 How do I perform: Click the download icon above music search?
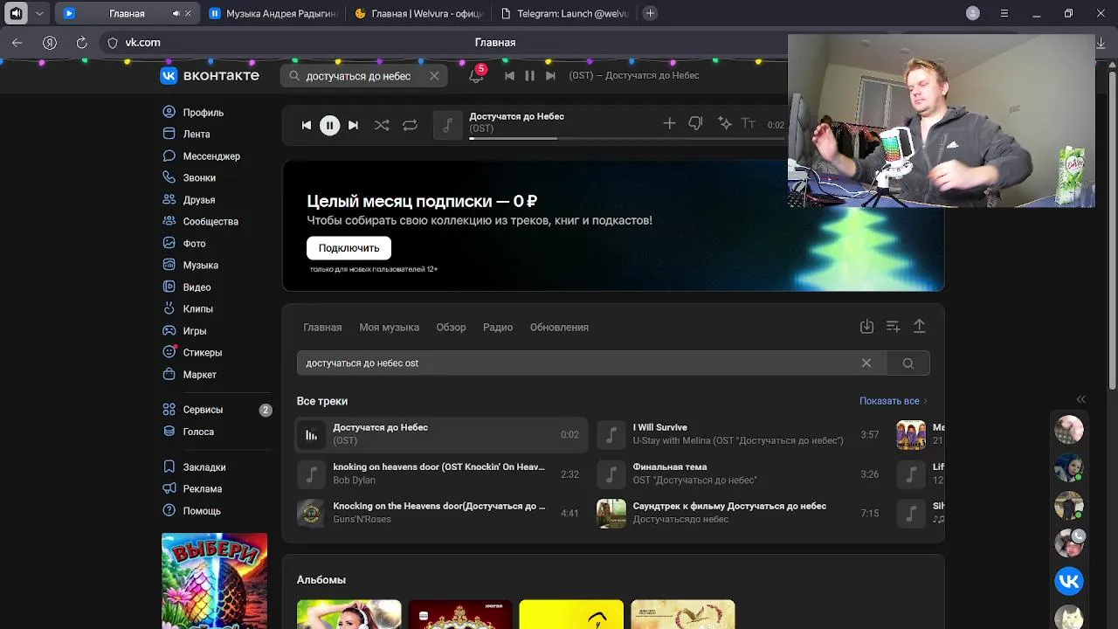point(866,327)
